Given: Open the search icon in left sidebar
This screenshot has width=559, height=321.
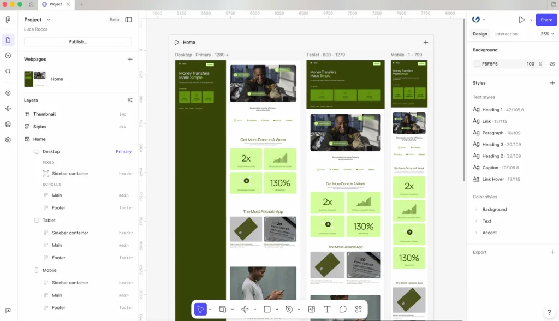Looking at the screenshot, I should [x=8, y=71].
